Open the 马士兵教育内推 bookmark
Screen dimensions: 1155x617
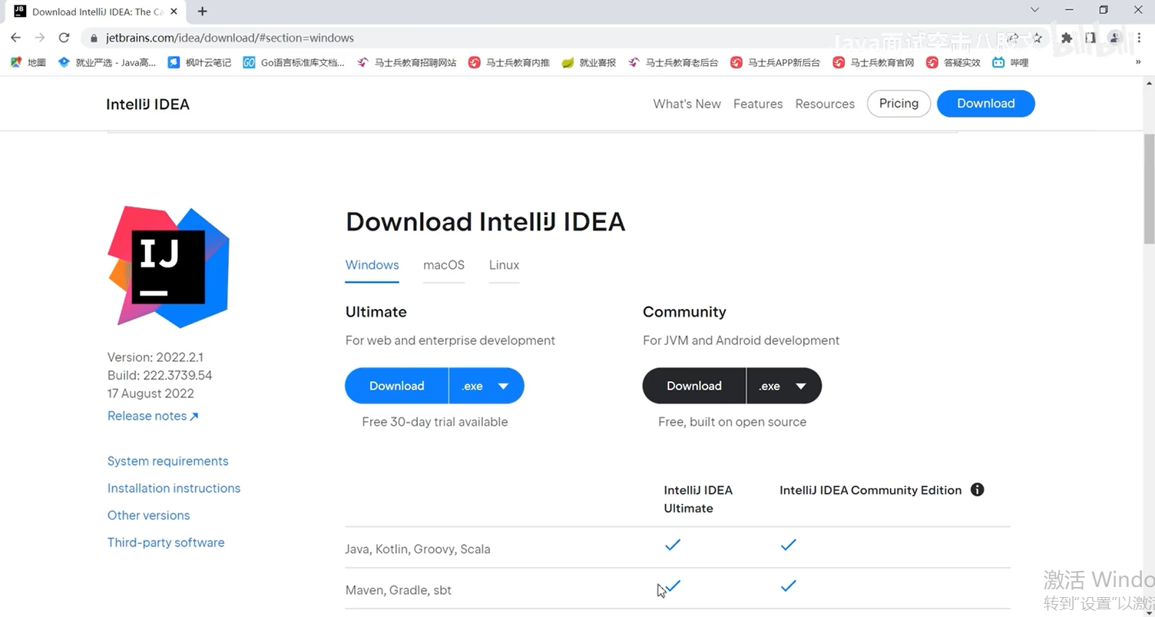coord(509,62)
